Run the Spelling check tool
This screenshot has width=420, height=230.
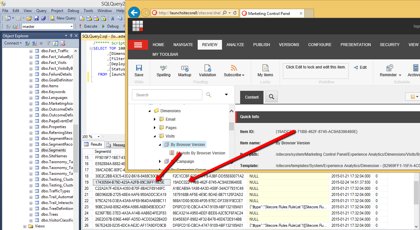[x=163, y=71]
